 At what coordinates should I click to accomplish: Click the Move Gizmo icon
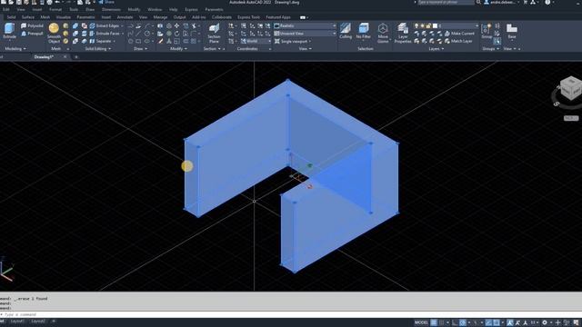[x=383, y=34]
